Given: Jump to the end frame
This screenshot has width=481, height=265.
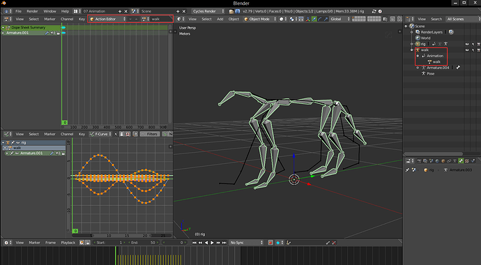Looking at the screenshot, I should [224, 243].
